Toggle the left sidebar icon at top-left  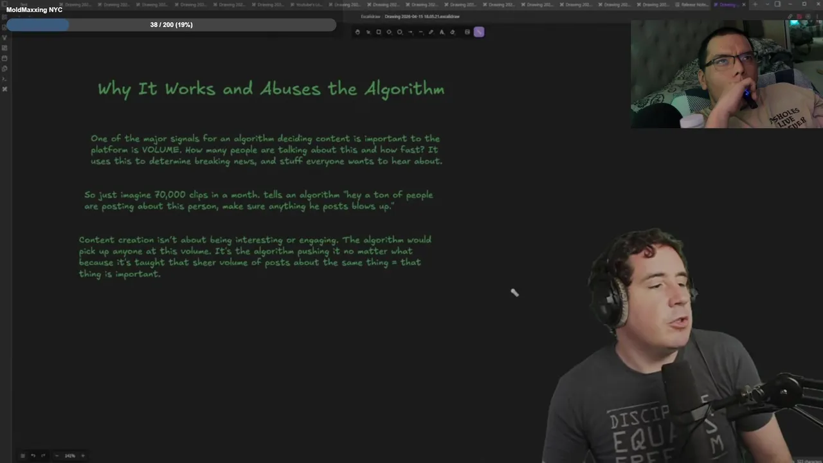pos(5,4)
